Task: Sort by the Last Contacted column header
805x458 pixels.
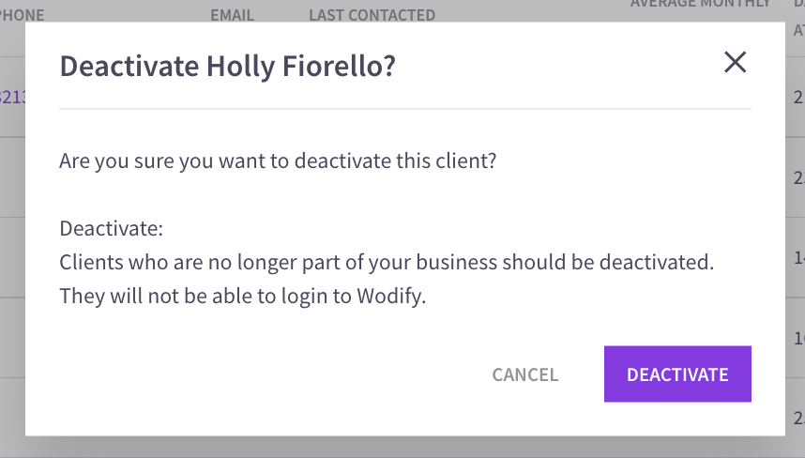Action: 372,15
